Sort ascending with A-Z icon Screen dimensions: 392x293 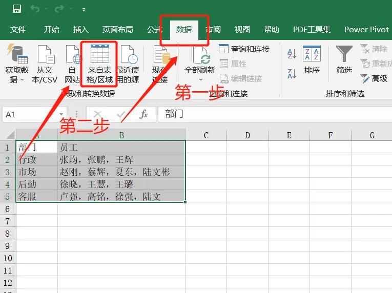292,54
